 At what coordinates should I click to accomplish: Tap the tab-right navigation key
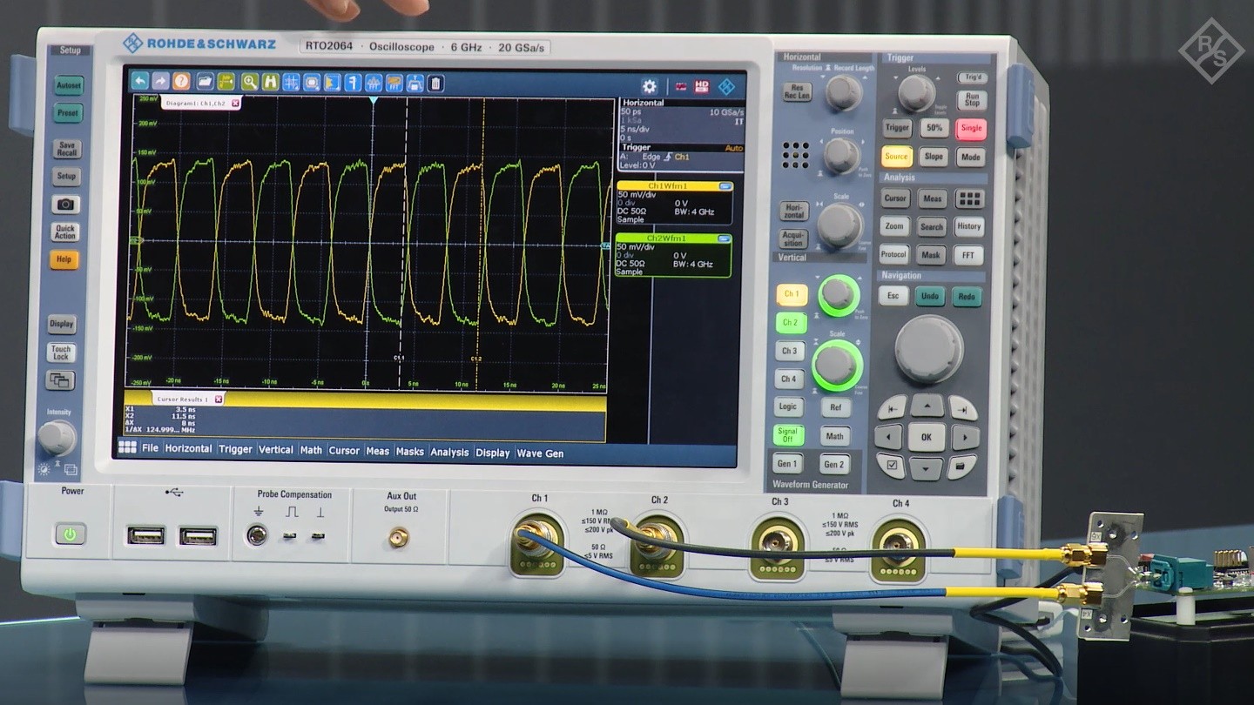coord(961,407)
